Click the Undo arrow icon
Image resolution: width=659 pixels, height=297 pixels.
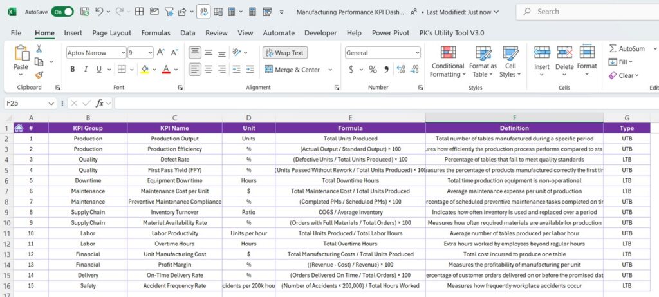99,12
